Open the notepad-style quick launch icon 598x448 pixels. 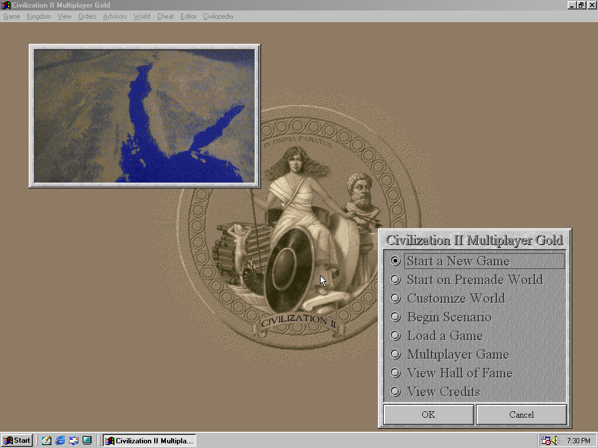47,441
